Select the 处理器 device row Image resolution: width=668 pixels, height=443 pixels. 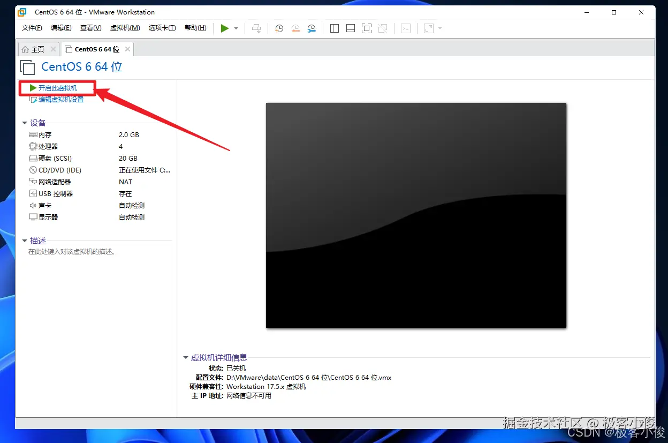tap(100, 147)
